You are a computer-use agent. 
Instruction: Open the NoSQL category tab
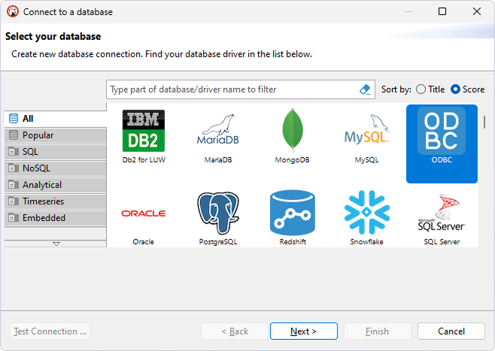(55, 168)
